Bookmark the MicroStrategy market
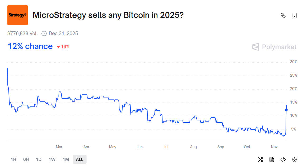The height and width of the screenshot is (168, 303). (x=294, y=16)
